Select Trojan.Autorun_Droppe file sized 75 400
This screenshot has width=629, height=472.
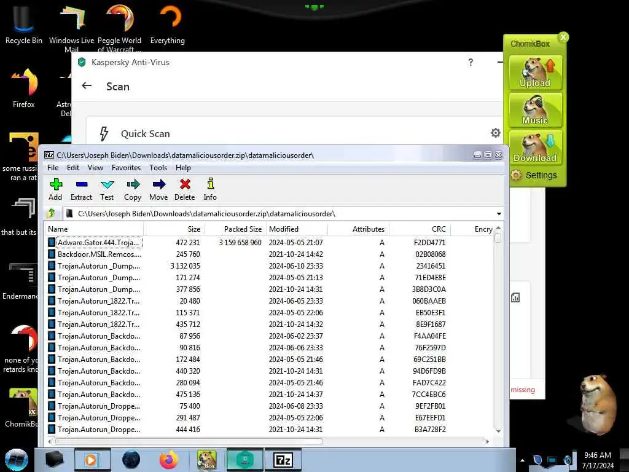[x=270, y=406]
